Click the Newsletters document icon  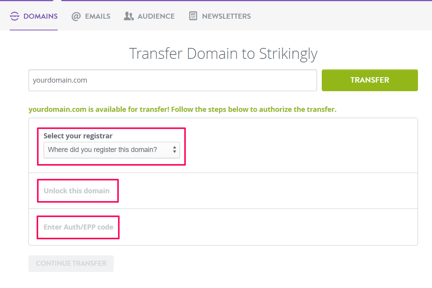[193, 16]
